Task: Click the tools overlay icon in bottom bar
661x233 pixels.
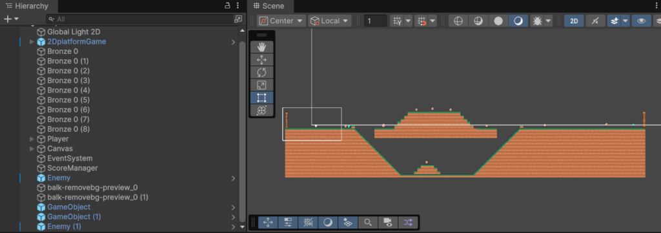Action: (268, 222)
